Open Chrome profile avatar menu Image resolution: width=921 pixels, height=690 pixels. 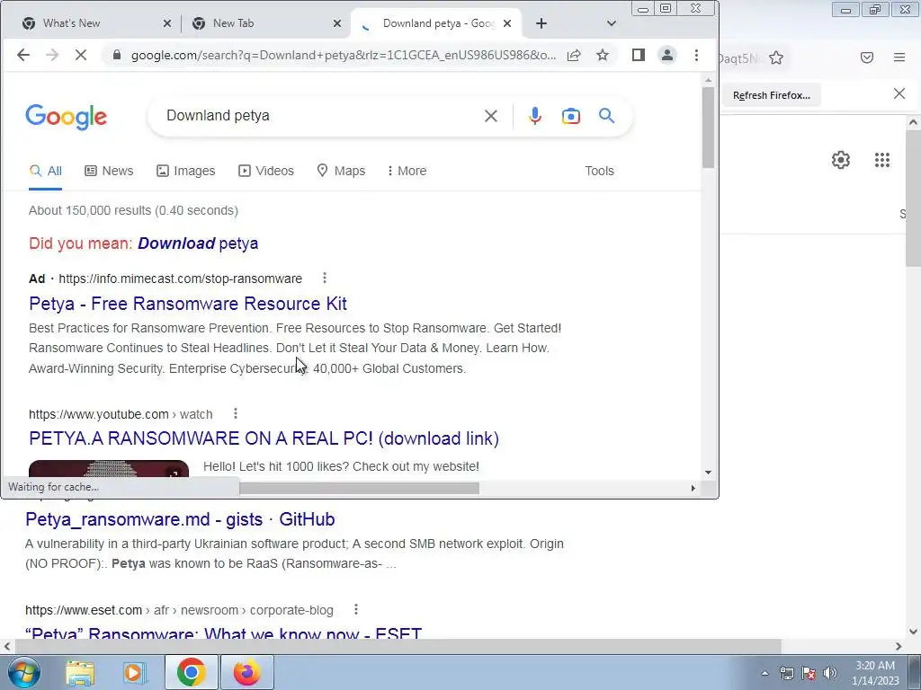click(x=667, y=55)
